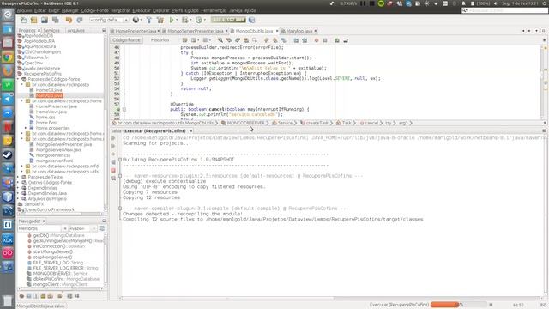Switch editor to Histórico view

point(160,40)
